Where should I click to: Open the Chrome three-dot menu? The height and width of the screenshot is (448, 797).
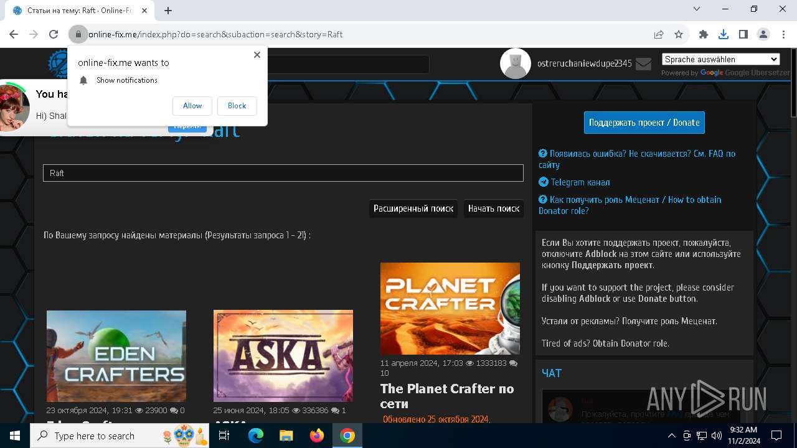[x=783, y=34]
